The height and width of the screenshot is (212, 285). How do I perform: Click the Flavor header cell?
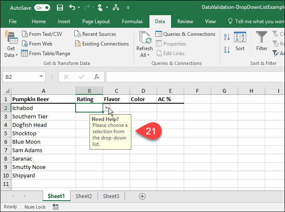coord(117,99)
